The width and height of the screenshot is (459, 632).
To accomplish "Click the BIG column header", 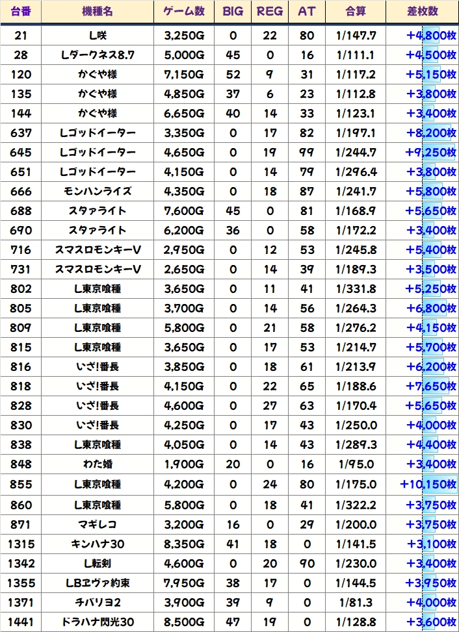I will pyautogui.click(x=233, y=11).
